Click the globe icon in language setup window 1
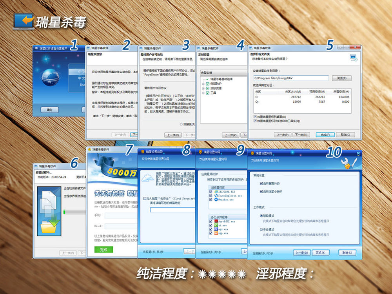The width and height of the screenshot is (392, 294). tap(51, 77)
